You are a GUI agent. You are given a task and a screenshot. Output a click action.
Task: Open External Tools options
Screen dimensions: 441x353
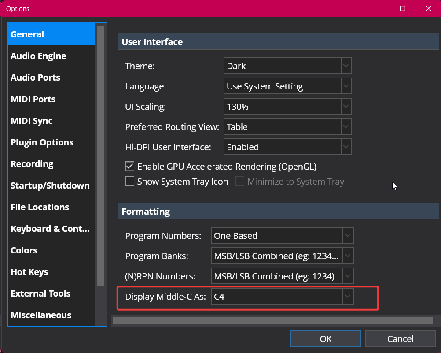pyautogui.click(x=51, y=294)
